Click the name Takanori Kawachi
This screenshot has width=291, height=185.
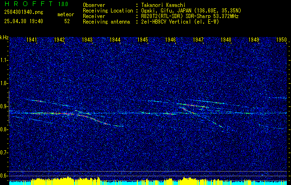coord(163,5)
